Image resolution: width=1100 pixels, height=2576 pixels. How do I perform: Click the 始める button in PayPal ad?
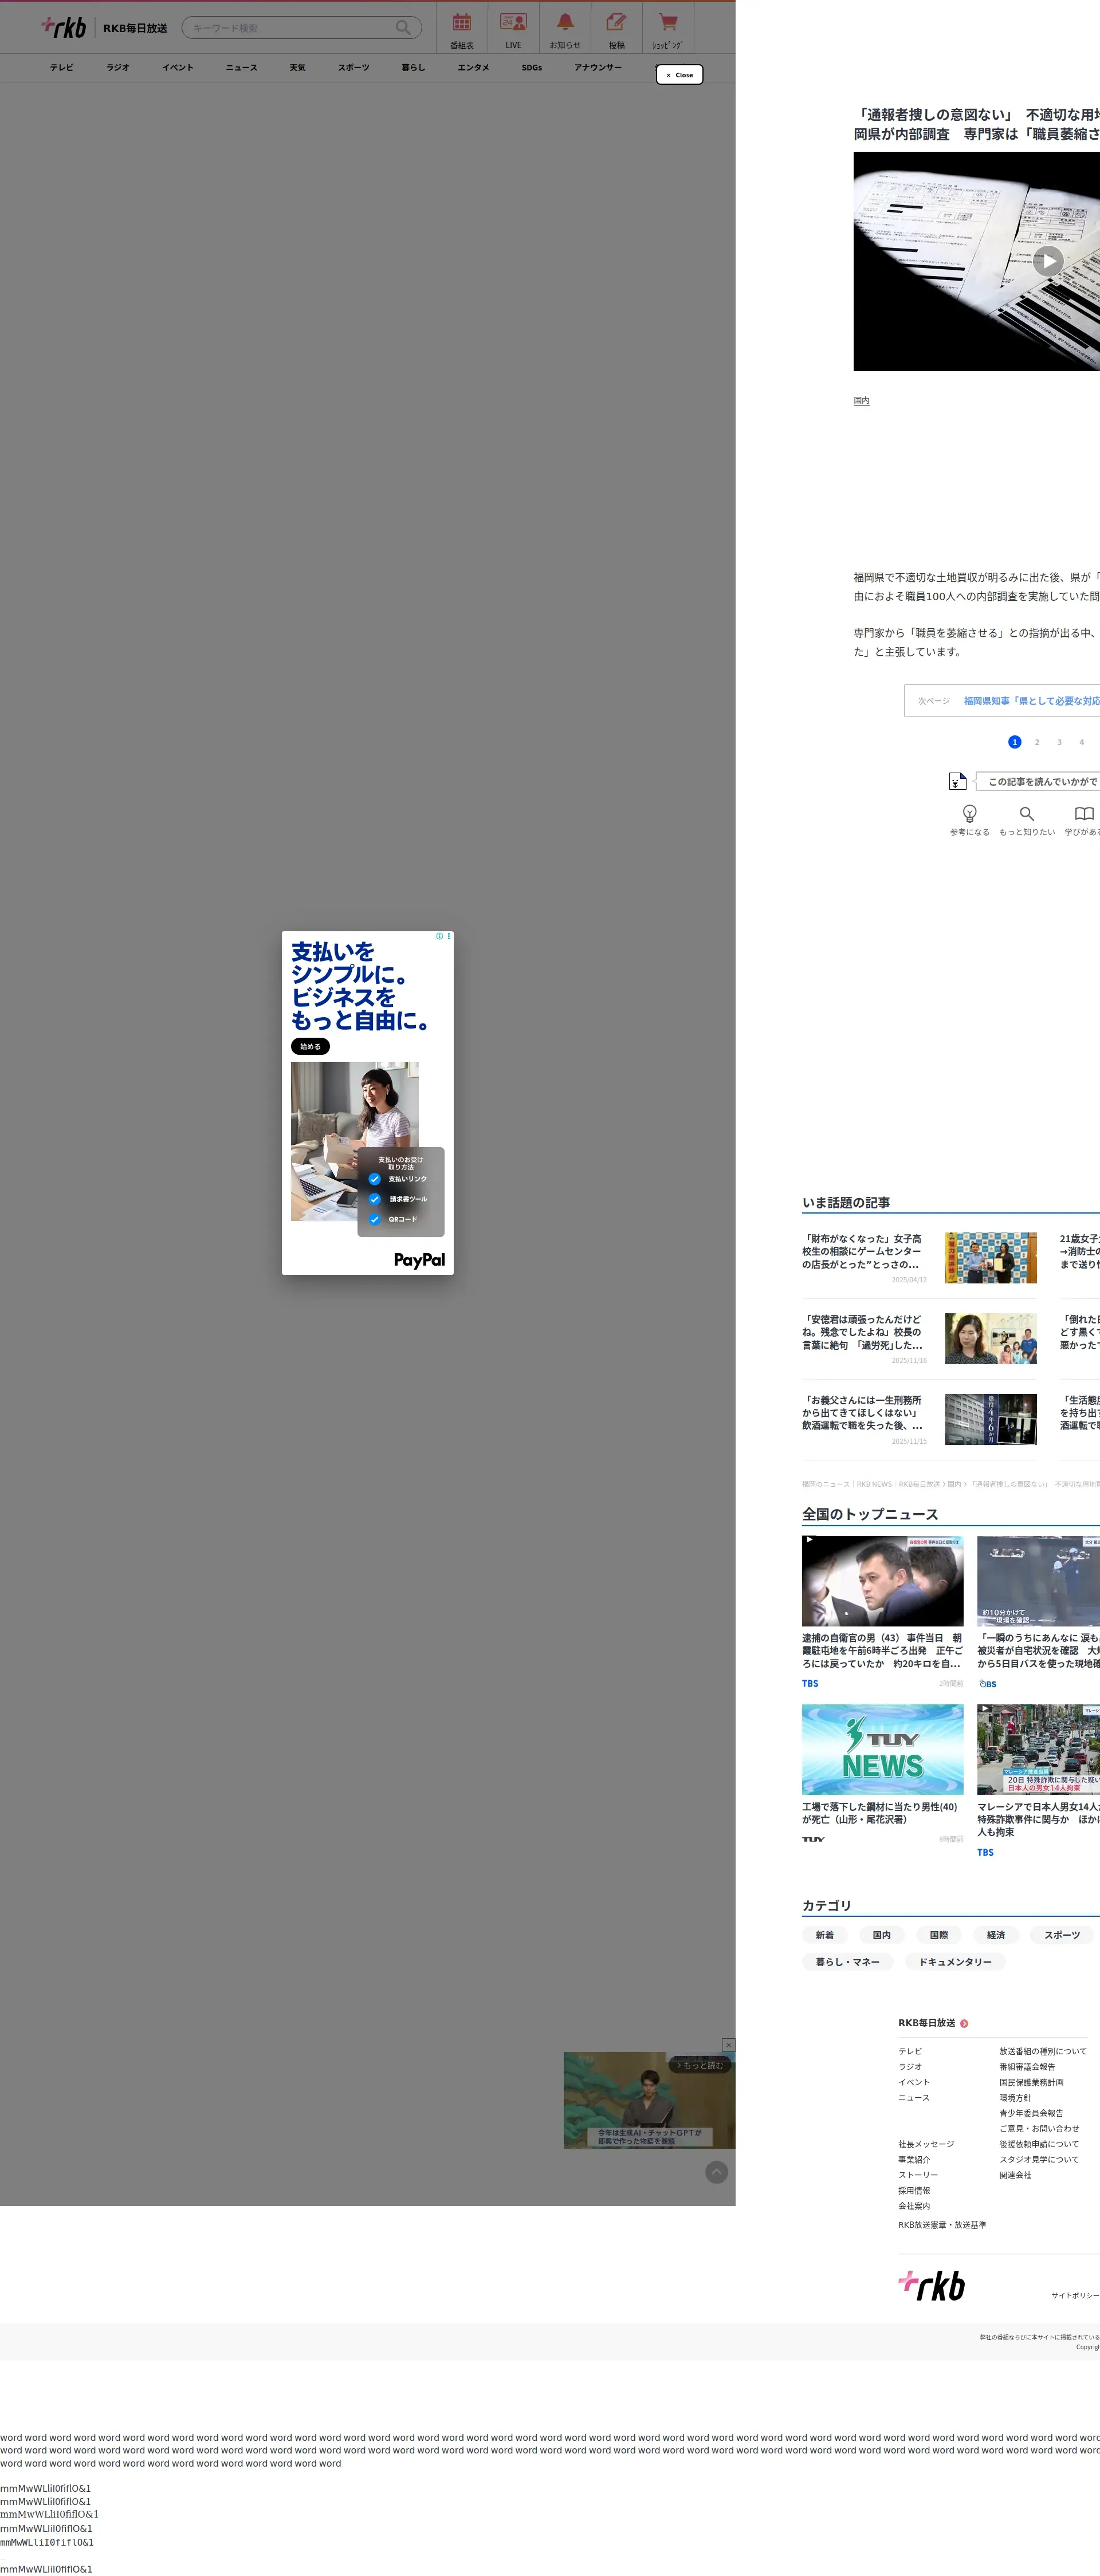tap(310, 1046)
